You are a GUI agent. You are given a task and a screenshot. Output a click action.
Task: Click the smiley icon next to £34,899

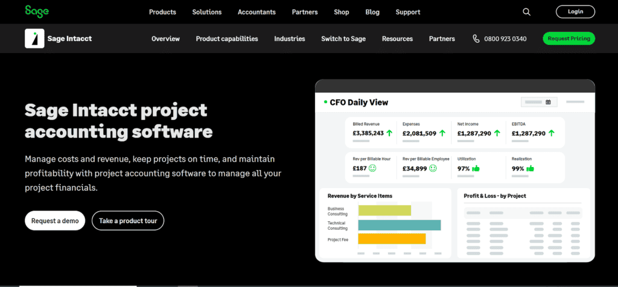(x=433, y=168)
